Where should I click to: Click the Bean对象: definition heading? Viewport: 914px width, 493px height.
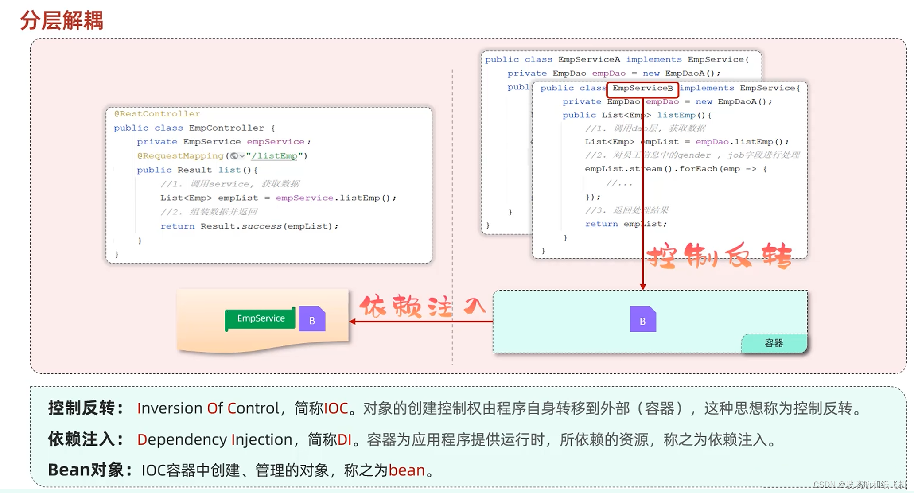tap(90, 470)
